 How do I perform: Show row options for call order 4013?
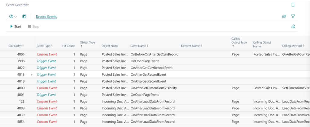(x=32, y=74)
